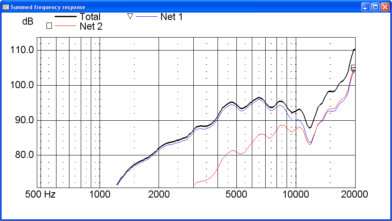Click the triangle marker in the Net 1 legend
392x221 pixels.
coord(130,16)
